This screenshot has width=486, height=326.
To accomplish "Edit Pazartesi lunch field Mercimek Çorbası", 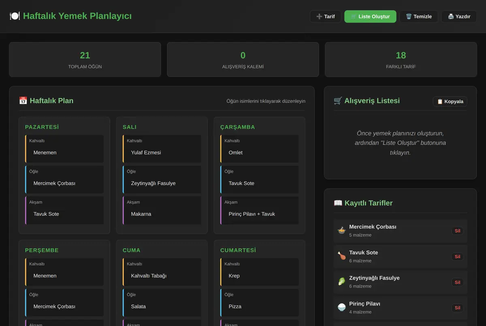I will click(64, 183).
